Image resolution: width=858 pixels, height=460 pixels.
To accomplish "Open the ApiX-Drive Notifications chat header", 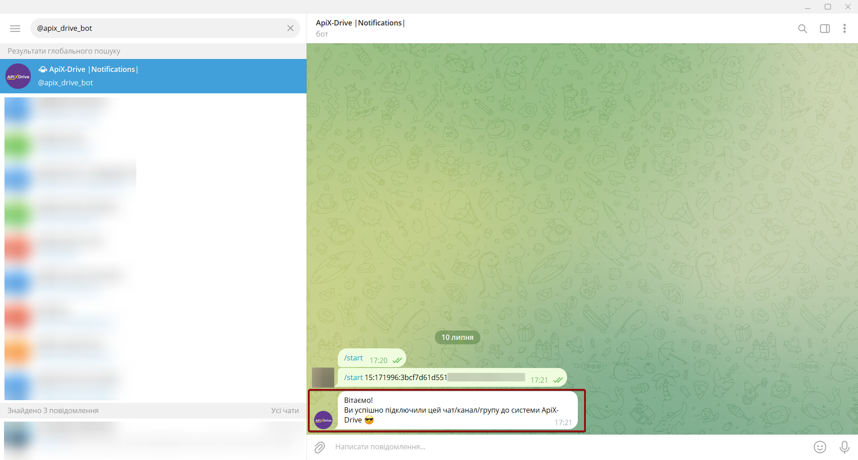I will (x=360, y=23).
